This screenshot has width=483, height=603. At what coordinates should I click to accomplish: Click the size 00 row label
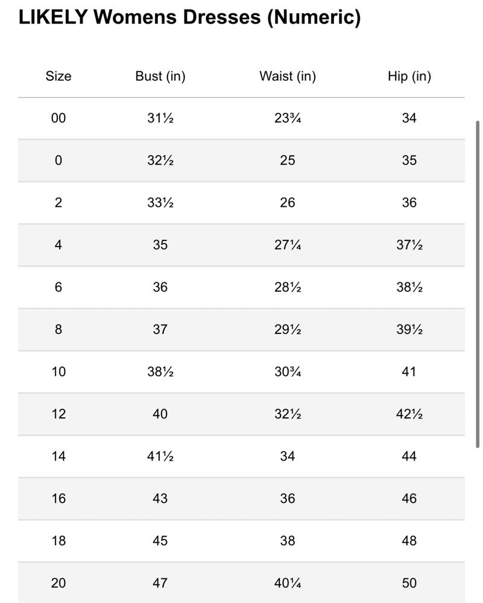pyautogui.click(x=58, y=118)
